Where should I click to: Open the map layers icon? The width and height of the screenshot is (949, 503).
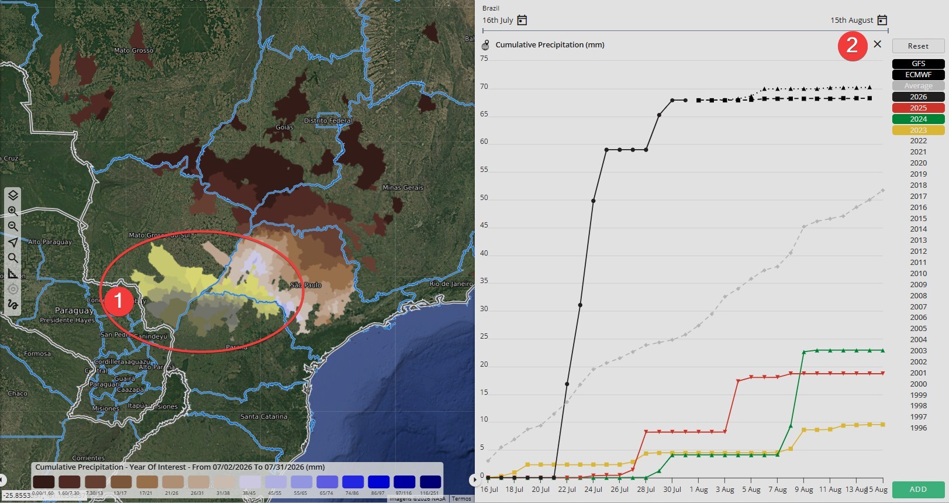pos(13,195)
